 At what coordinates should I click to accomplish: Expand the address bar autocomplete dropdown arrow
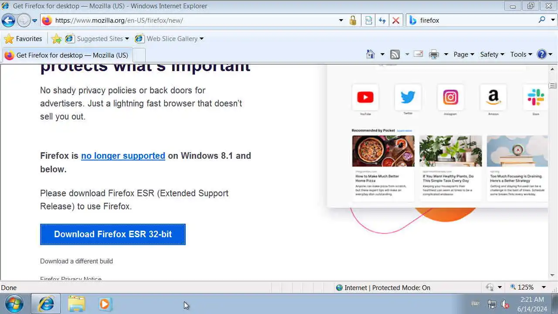point(341,20)
